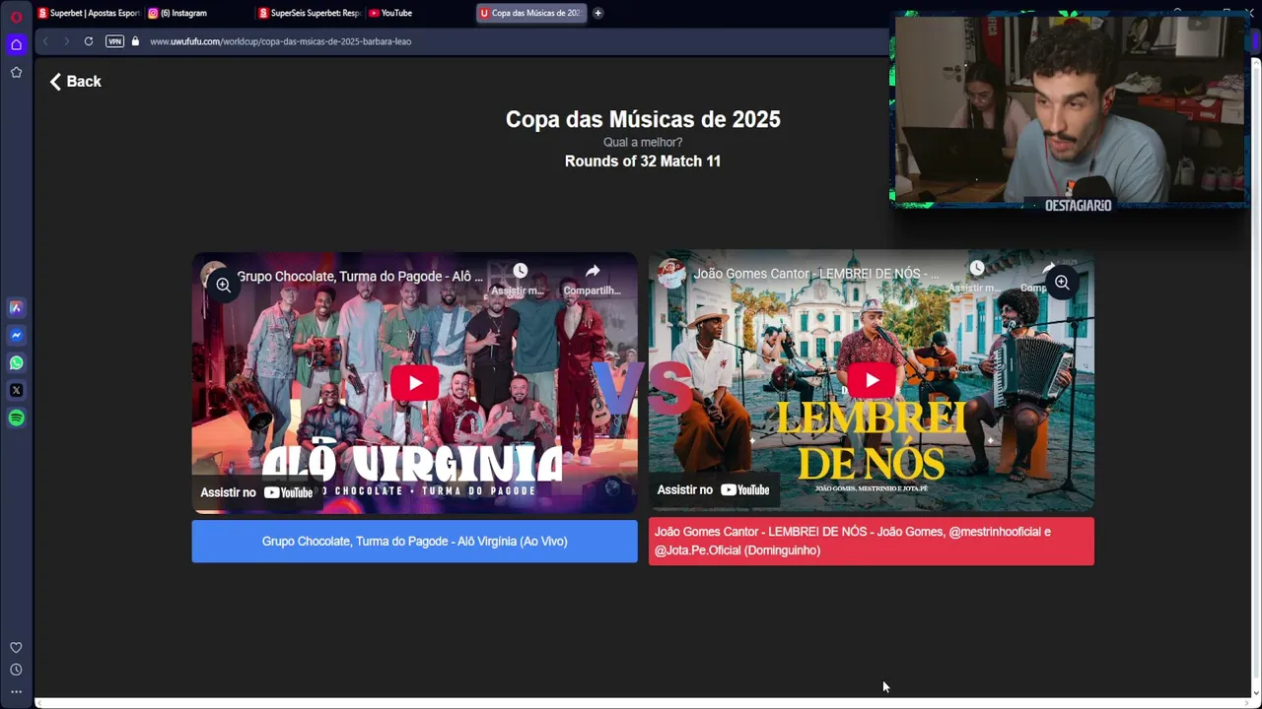Click the uwufufu address bar URL

point(280,41)
